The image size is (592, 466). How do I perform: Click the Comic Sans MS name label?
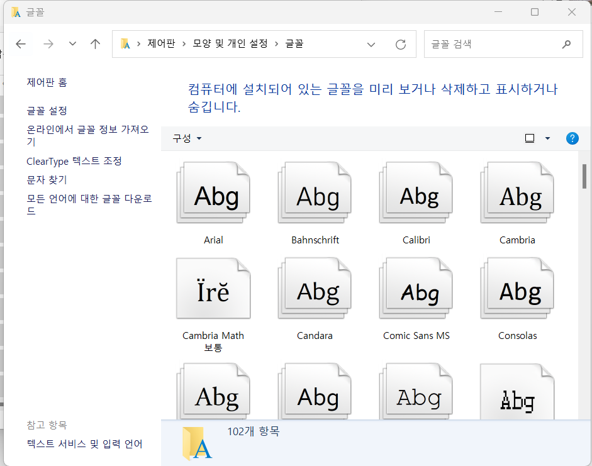click(416, 336)
